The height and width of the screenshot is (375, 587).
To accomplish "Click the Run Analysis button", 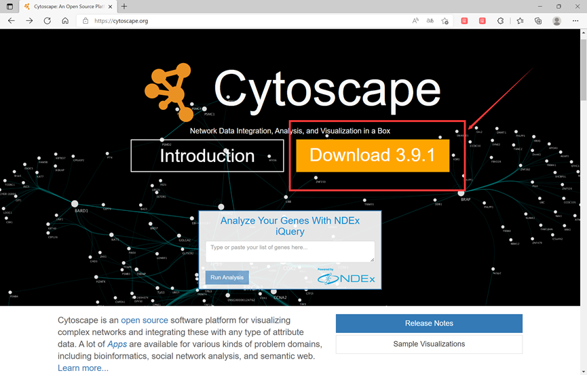I will 227,277.
